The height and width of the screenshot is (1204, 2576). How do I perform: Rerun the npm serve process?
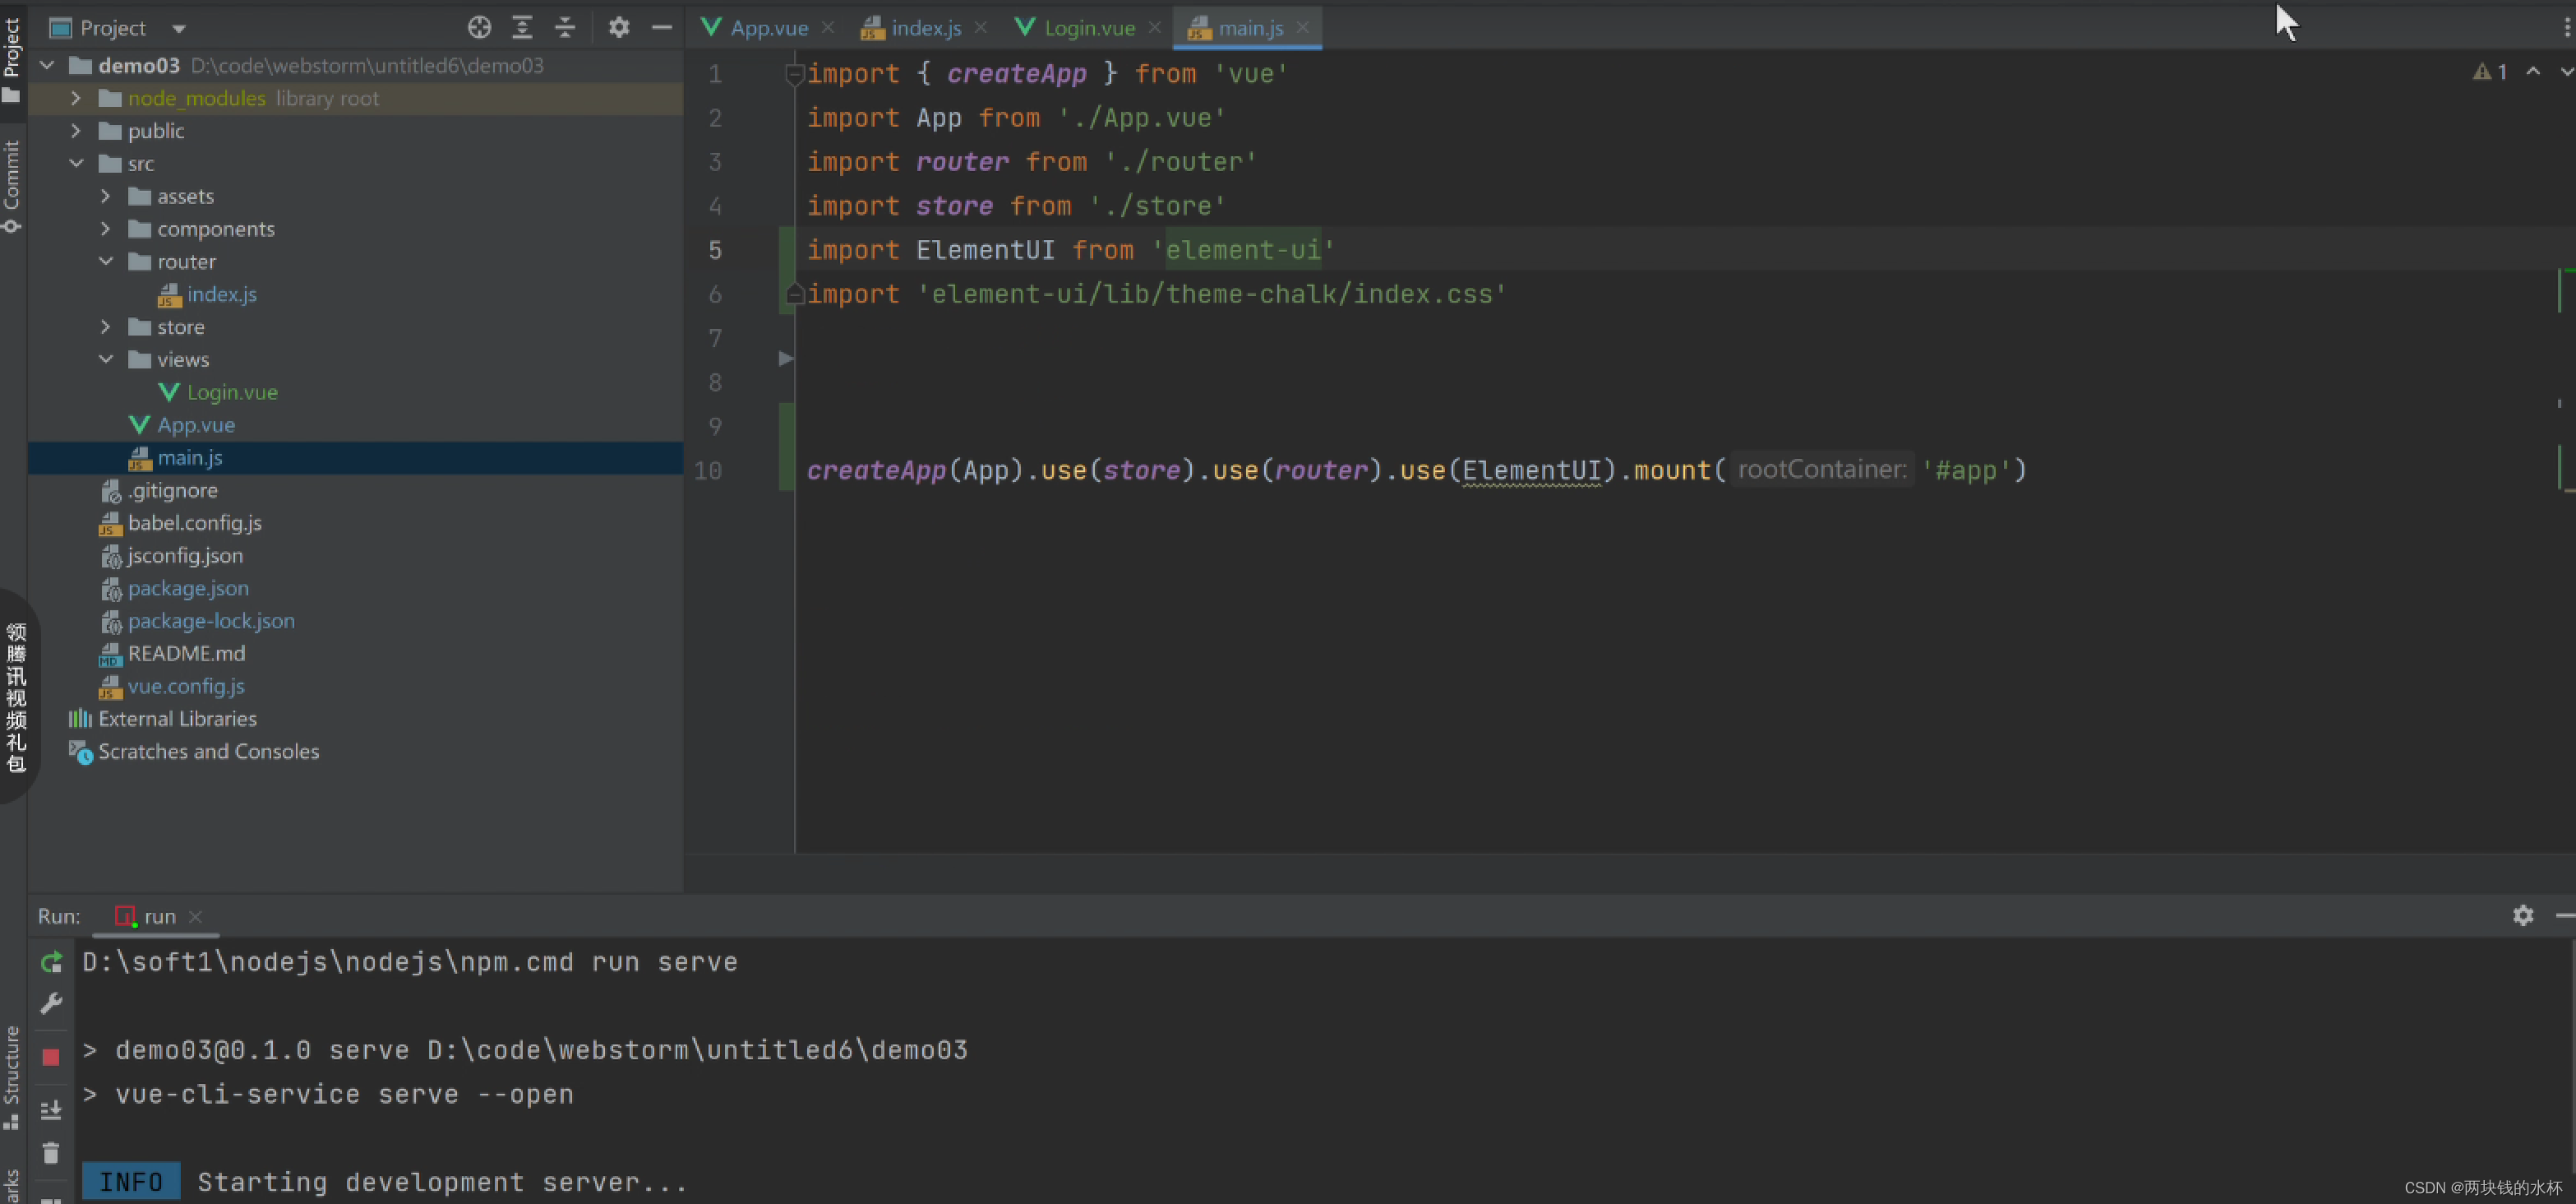pos(51,963)
